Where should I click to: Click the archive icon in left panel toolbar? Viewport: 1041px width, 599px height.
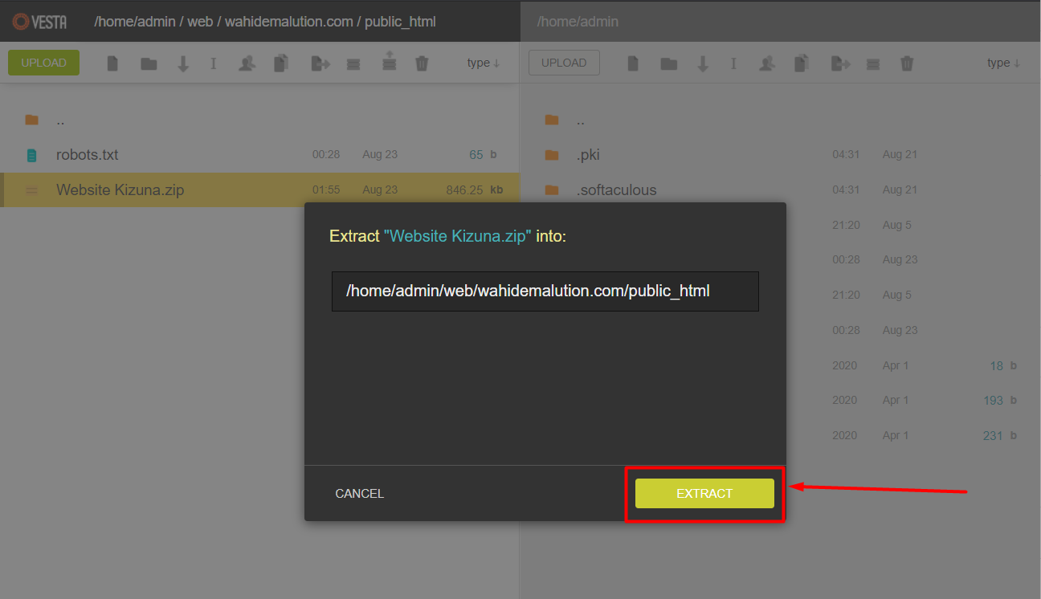point(353,64)
